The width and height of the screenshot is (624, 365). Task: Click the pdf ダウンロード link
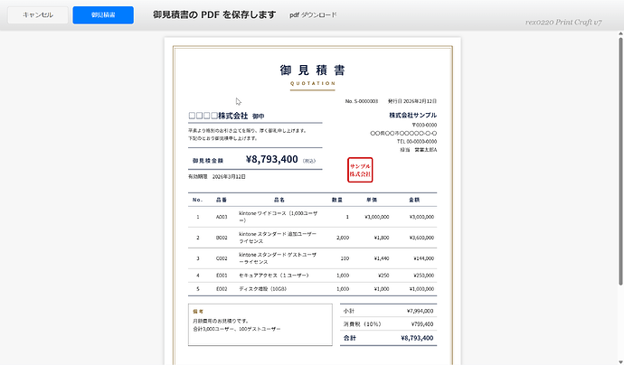click(x=313, y=15)
